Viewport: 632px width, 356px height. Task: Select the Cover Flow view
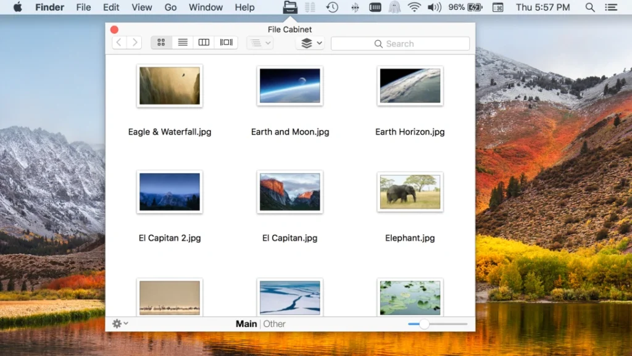[226, 42]
